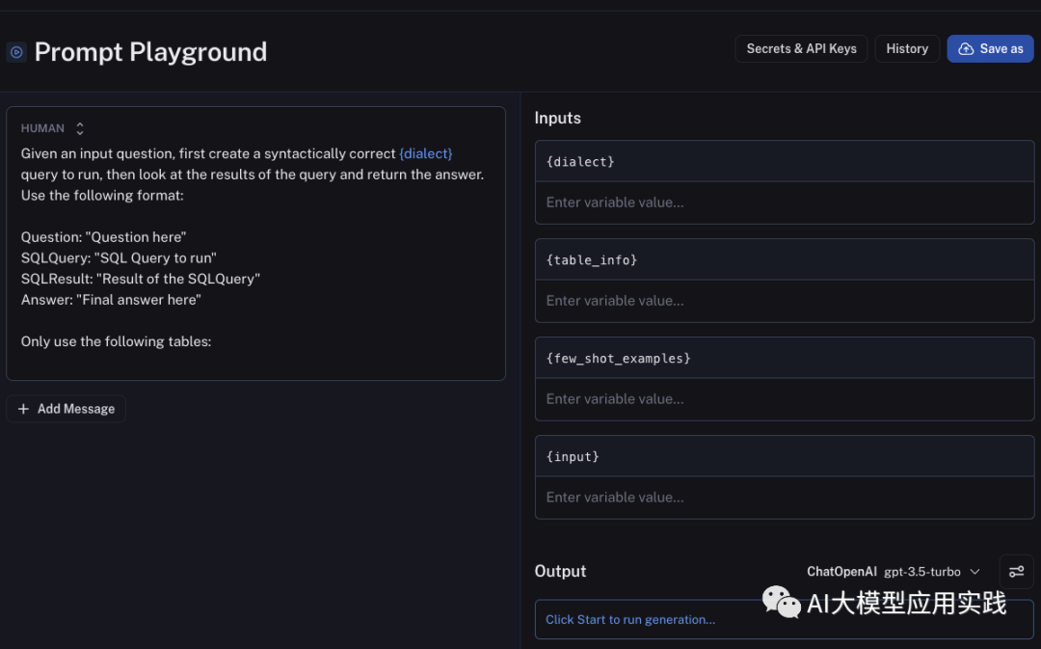Screen dimensions: 1041x649
Task: Click the {dialect} input label
Action: tap(580, 161)
